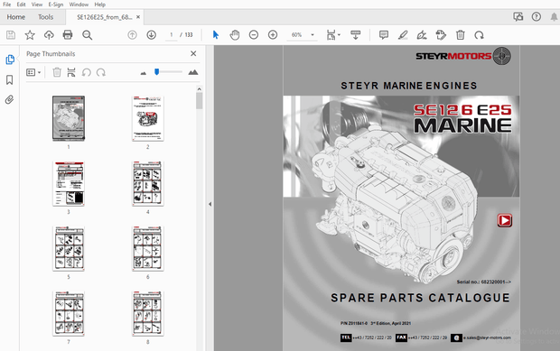
Task: Select page 4 thumbnail
Action: pos(148,183)
